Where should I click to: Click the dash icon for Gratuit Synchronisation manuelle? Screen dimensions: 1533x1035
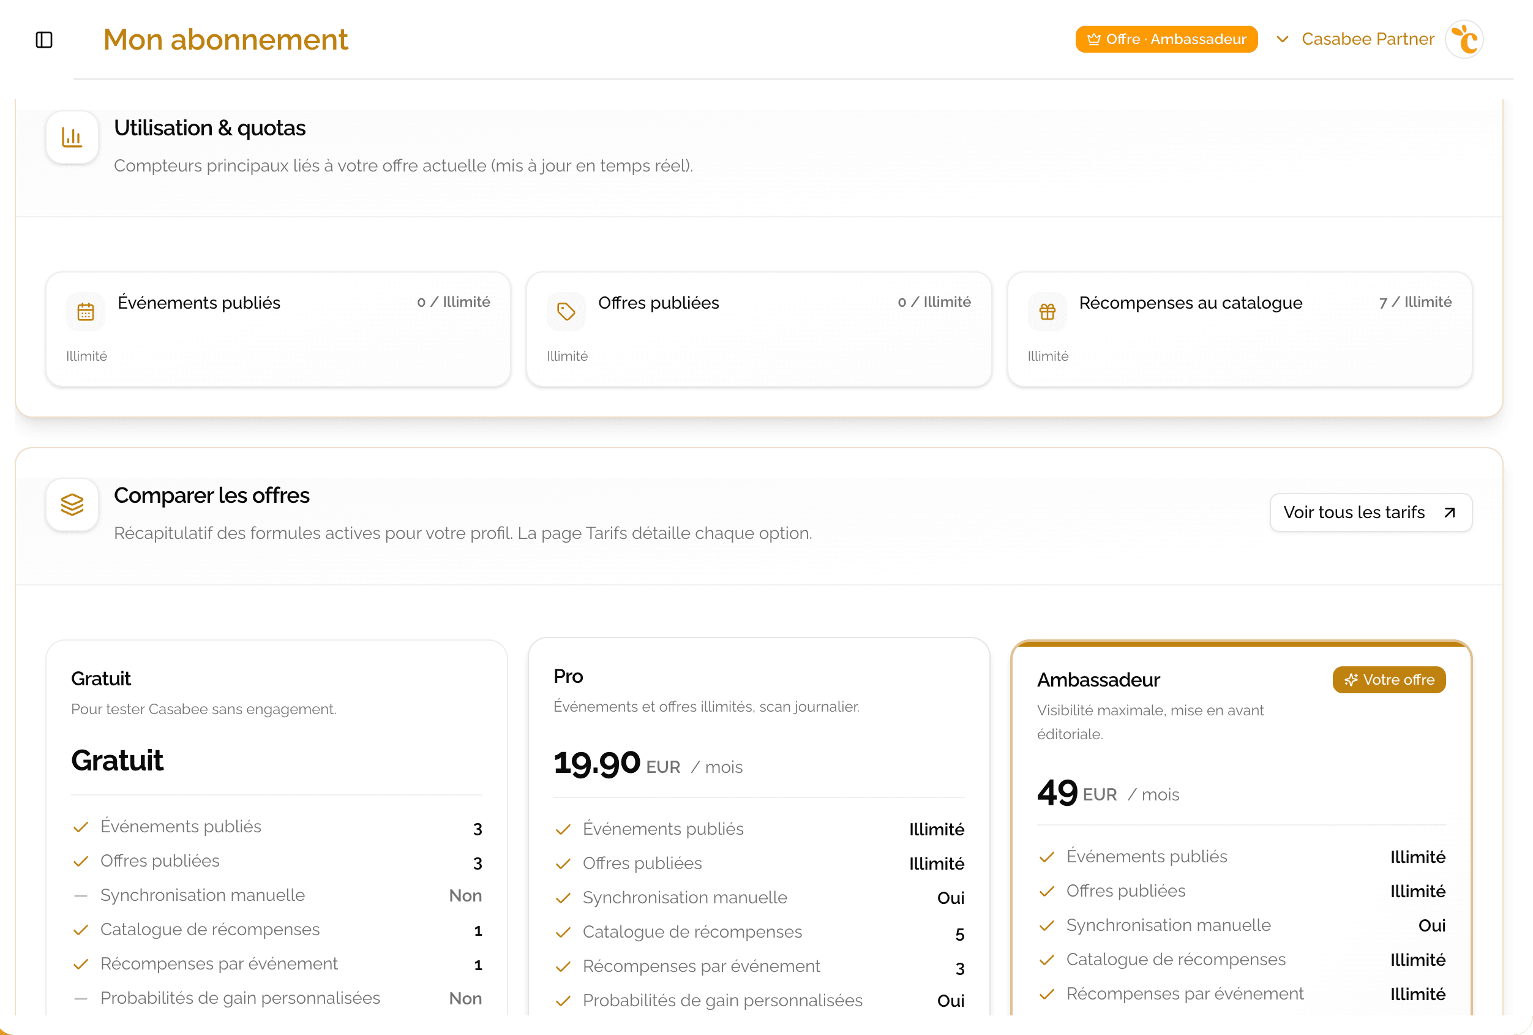coord(80,896)
